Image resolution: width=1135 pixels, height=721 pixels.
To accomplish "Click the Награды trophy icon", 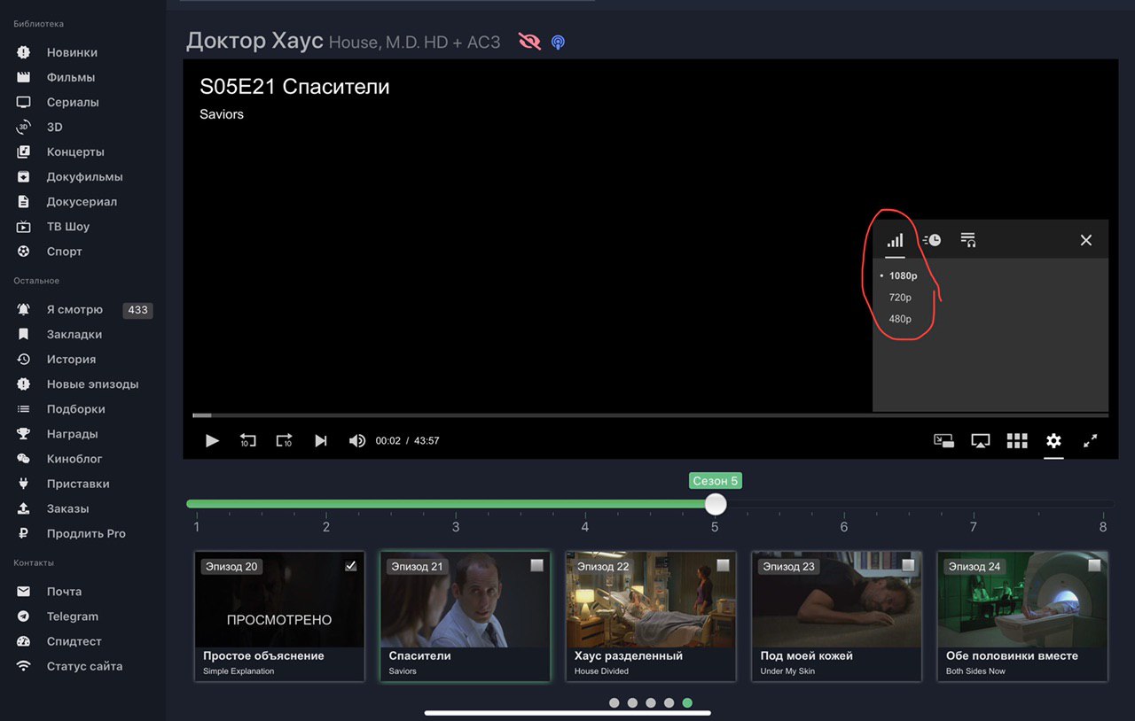I will click(24, 433).
